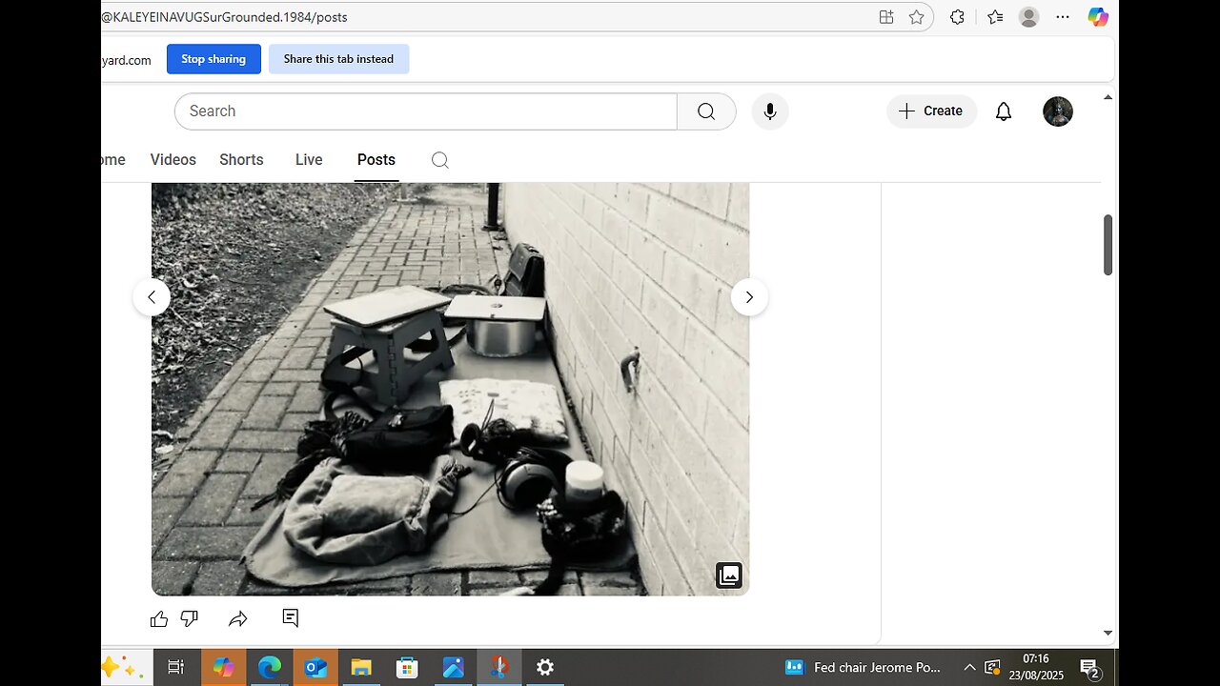
Task: Open the black-and-white post photo
Action: click(x=450, y=389)
